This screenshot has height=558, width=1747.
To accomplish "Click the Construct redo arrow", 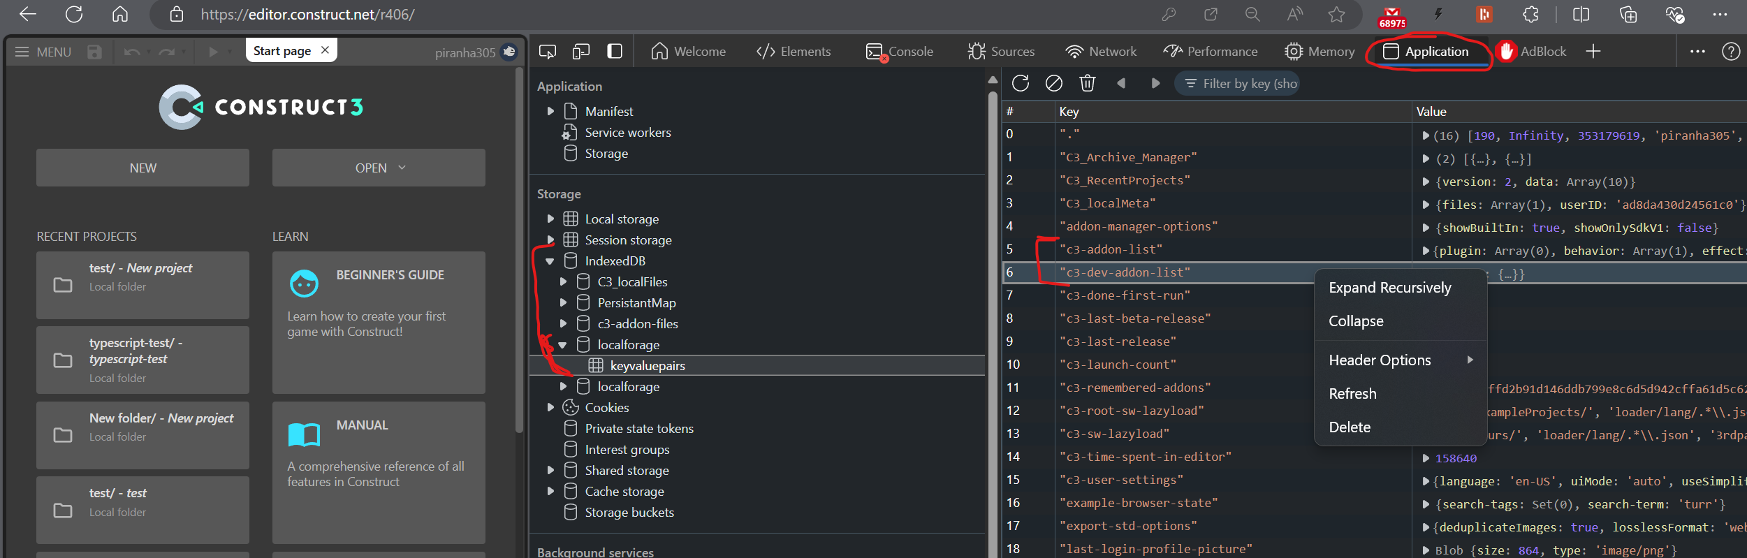I will point(166,52).
